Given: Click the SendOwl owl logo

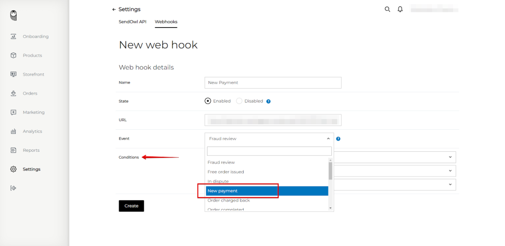Looking at the screenshot, I should [14, 15].
